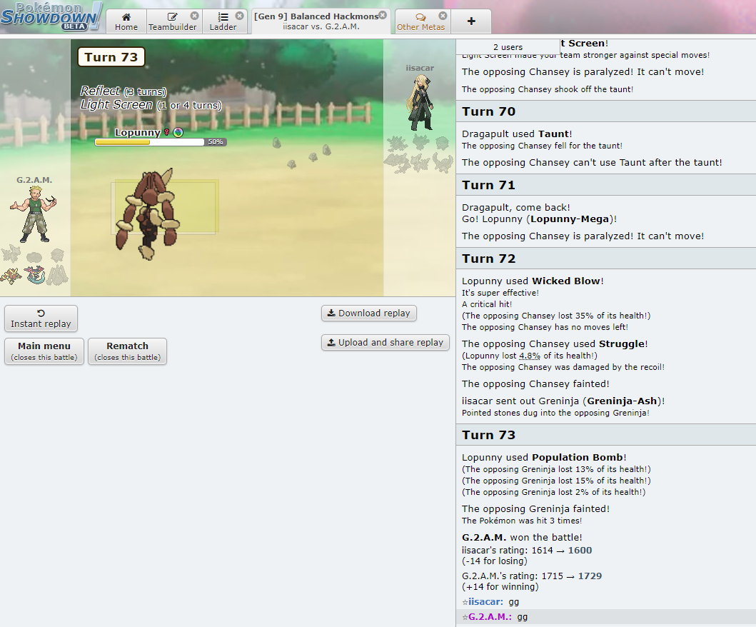Click "Go! Lopunny (Lopunny-Mega)!" log line
Screen dimensions: 756x627
coord(540,219)
